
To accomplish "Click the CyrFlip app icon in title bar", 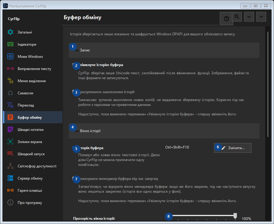I will [x=5, y=6].
